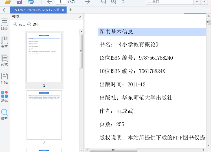Click the ISBN number 9787561788240

156,58
